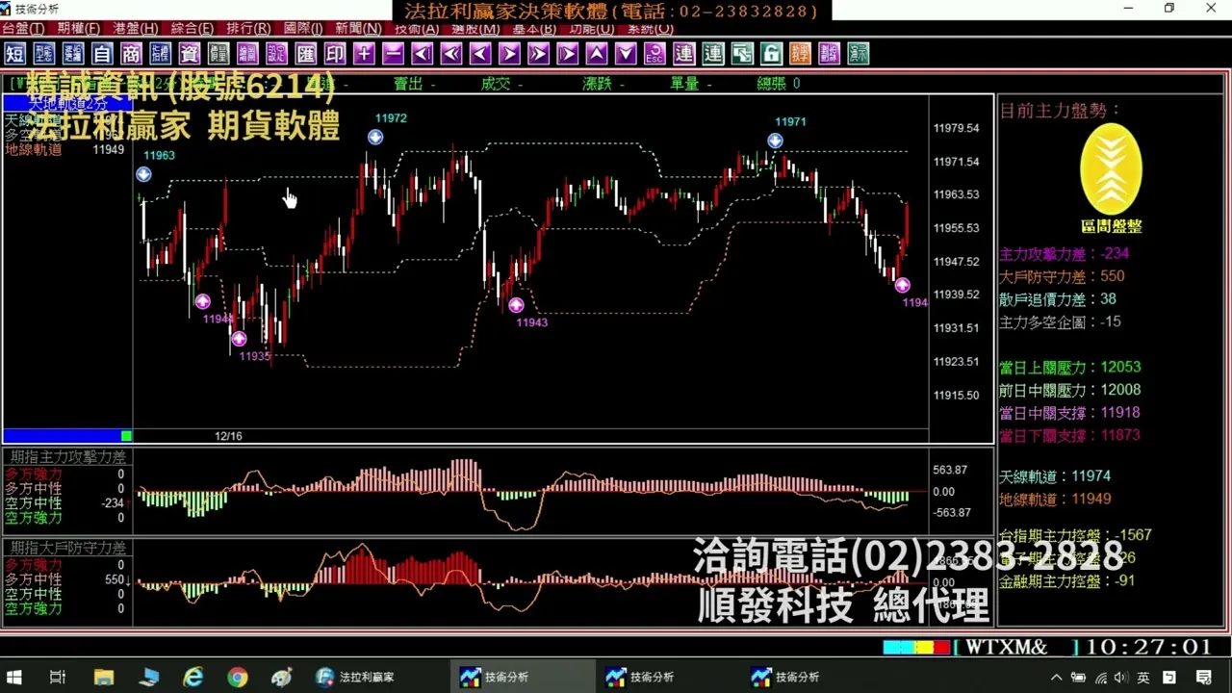The height and width of the screenshot is (693, 1232).
Task: Click the 自 self-select toolbar icon
Action: pos(102,53)
